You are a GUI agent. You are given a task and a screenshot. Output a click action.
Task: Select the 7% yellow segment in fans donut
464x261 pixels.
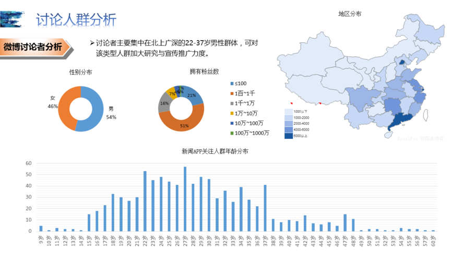click(172, 92)
